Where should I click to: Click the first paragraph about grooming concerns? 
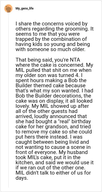(x=52, y=37)
